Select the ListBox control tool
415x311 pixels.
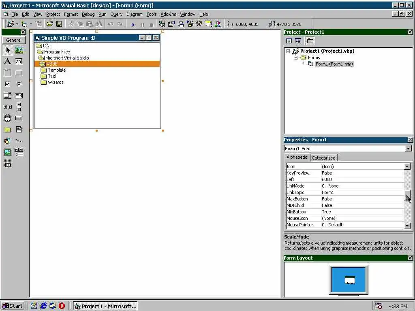[19, 96]
